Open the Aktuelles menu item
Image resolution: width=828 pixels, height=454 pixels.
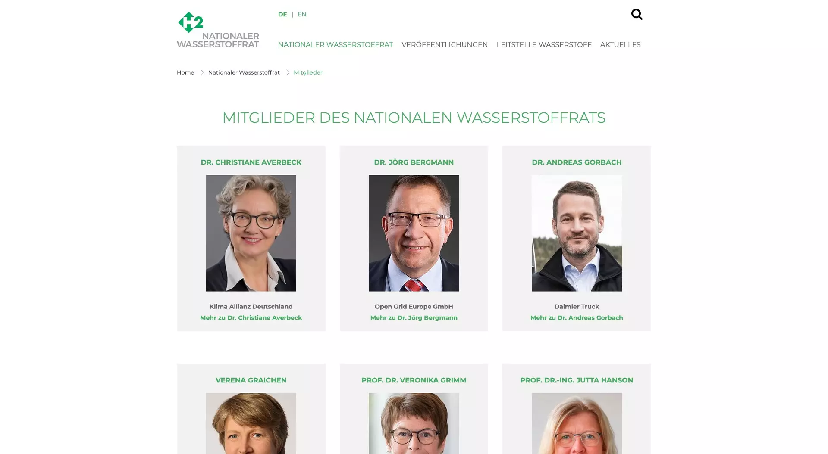click(620, 45)
